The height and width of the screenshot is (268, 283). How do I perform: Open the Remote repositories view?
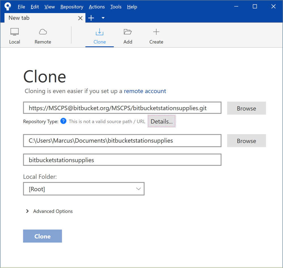click(x=43, y=36)
